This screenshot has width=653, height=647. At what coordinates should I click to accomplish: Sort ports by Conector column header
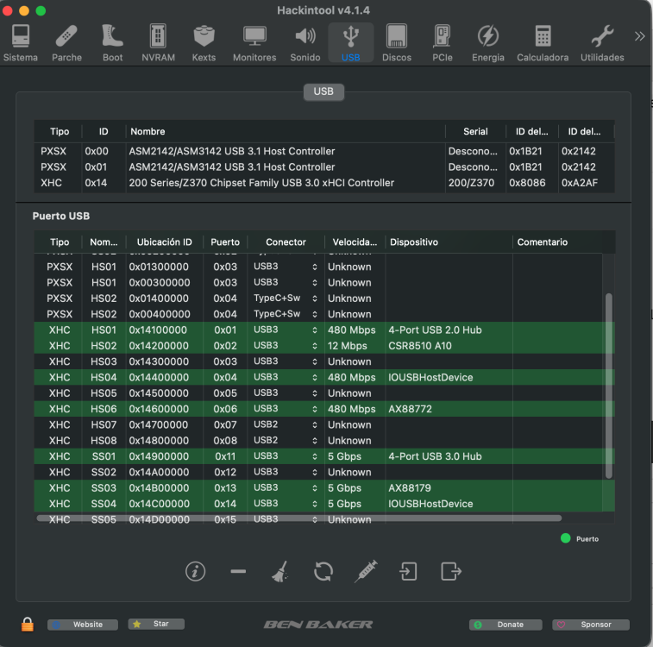click(x=286, y=242)
